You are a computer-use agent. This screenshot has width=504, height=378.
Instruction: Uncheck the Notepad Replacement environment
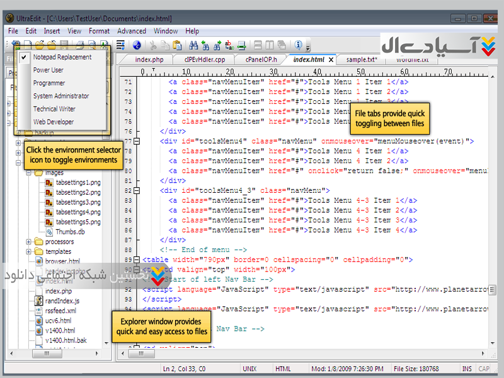tap(62, 57)
